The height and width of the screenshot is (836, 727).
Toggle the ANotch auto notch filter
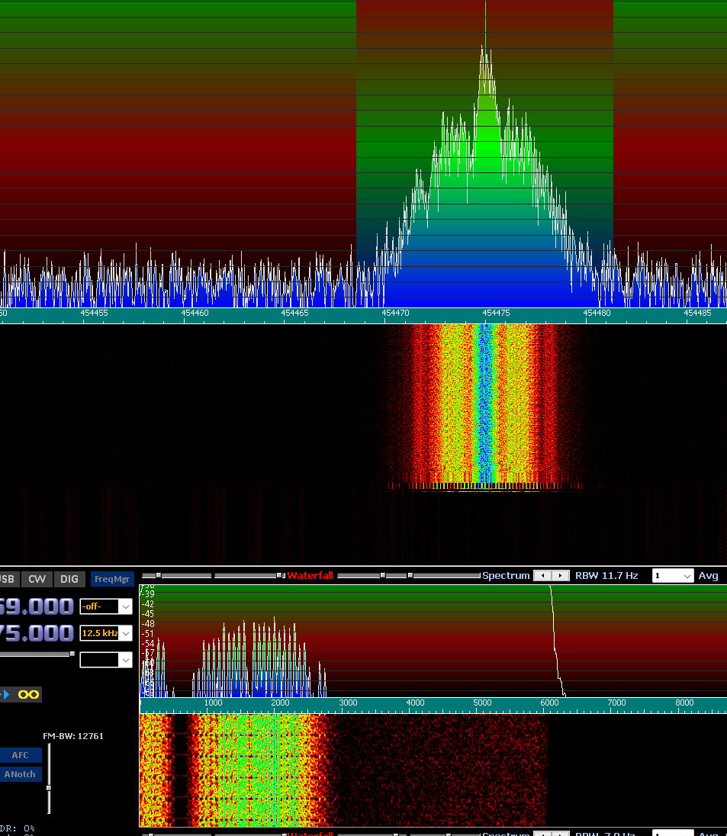pyautogui.click(x=21, y=774)
